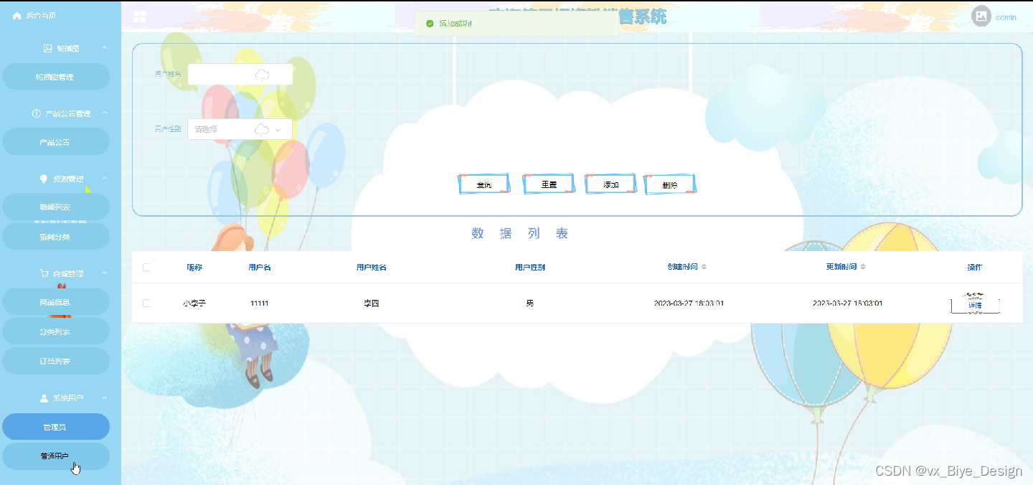This screenshot has height=485, width=1033.
Task: Click the 删除 button
Action: [669, 184]
